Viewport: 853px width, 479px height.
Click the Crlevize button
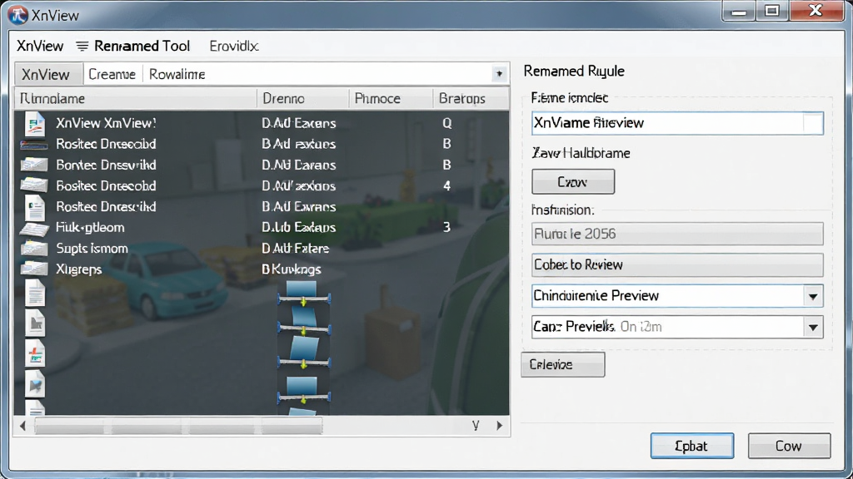point(562,364)
